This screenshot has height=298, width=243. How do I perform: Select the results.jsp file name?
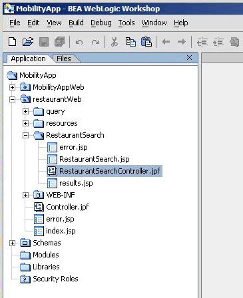(76, 183)
